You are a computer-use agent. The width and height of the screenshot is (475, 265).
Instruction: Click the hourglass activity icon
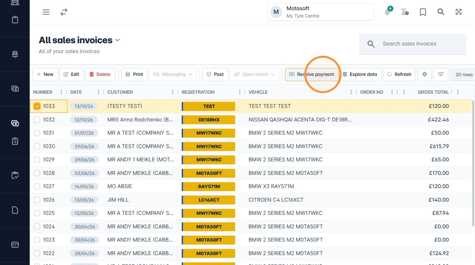[405, 12]
